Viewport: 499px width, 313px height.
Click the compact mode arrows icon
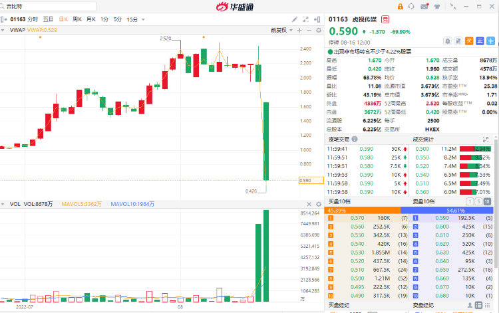pyautogui.click(x=453, y=7)
